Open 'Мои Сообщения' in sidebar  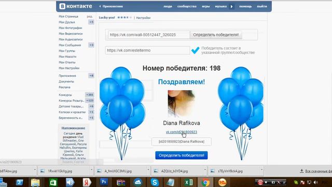[x=70, y=45]
